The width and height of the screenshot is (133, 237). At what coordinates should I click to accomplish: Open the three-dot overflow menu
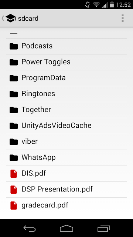123,18
